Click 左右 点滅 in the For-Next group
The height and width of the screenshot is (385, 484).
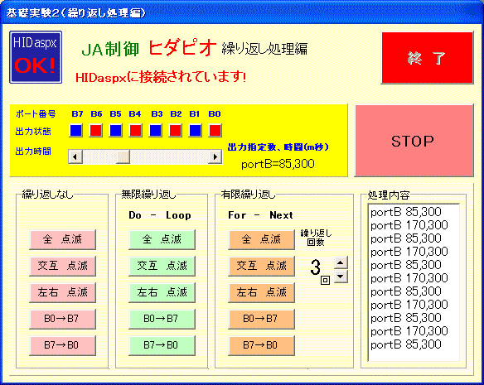tap(261, 292)
